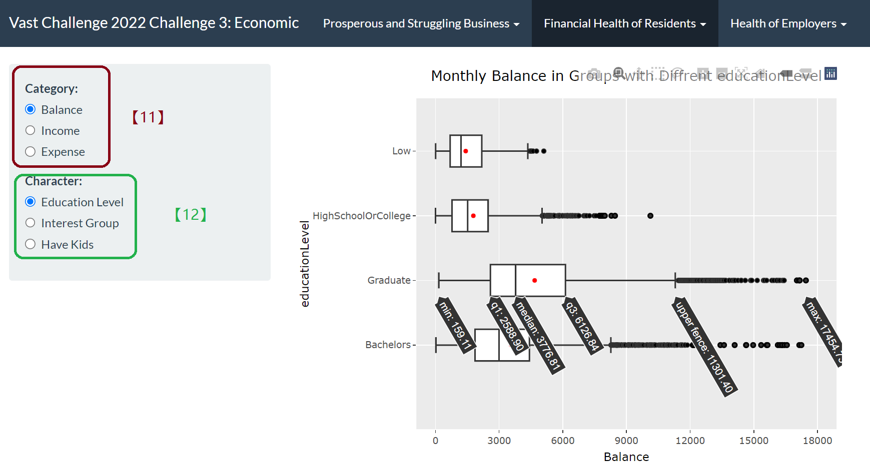Select the Zoom magnifier tool in modebar

[618, 73]
